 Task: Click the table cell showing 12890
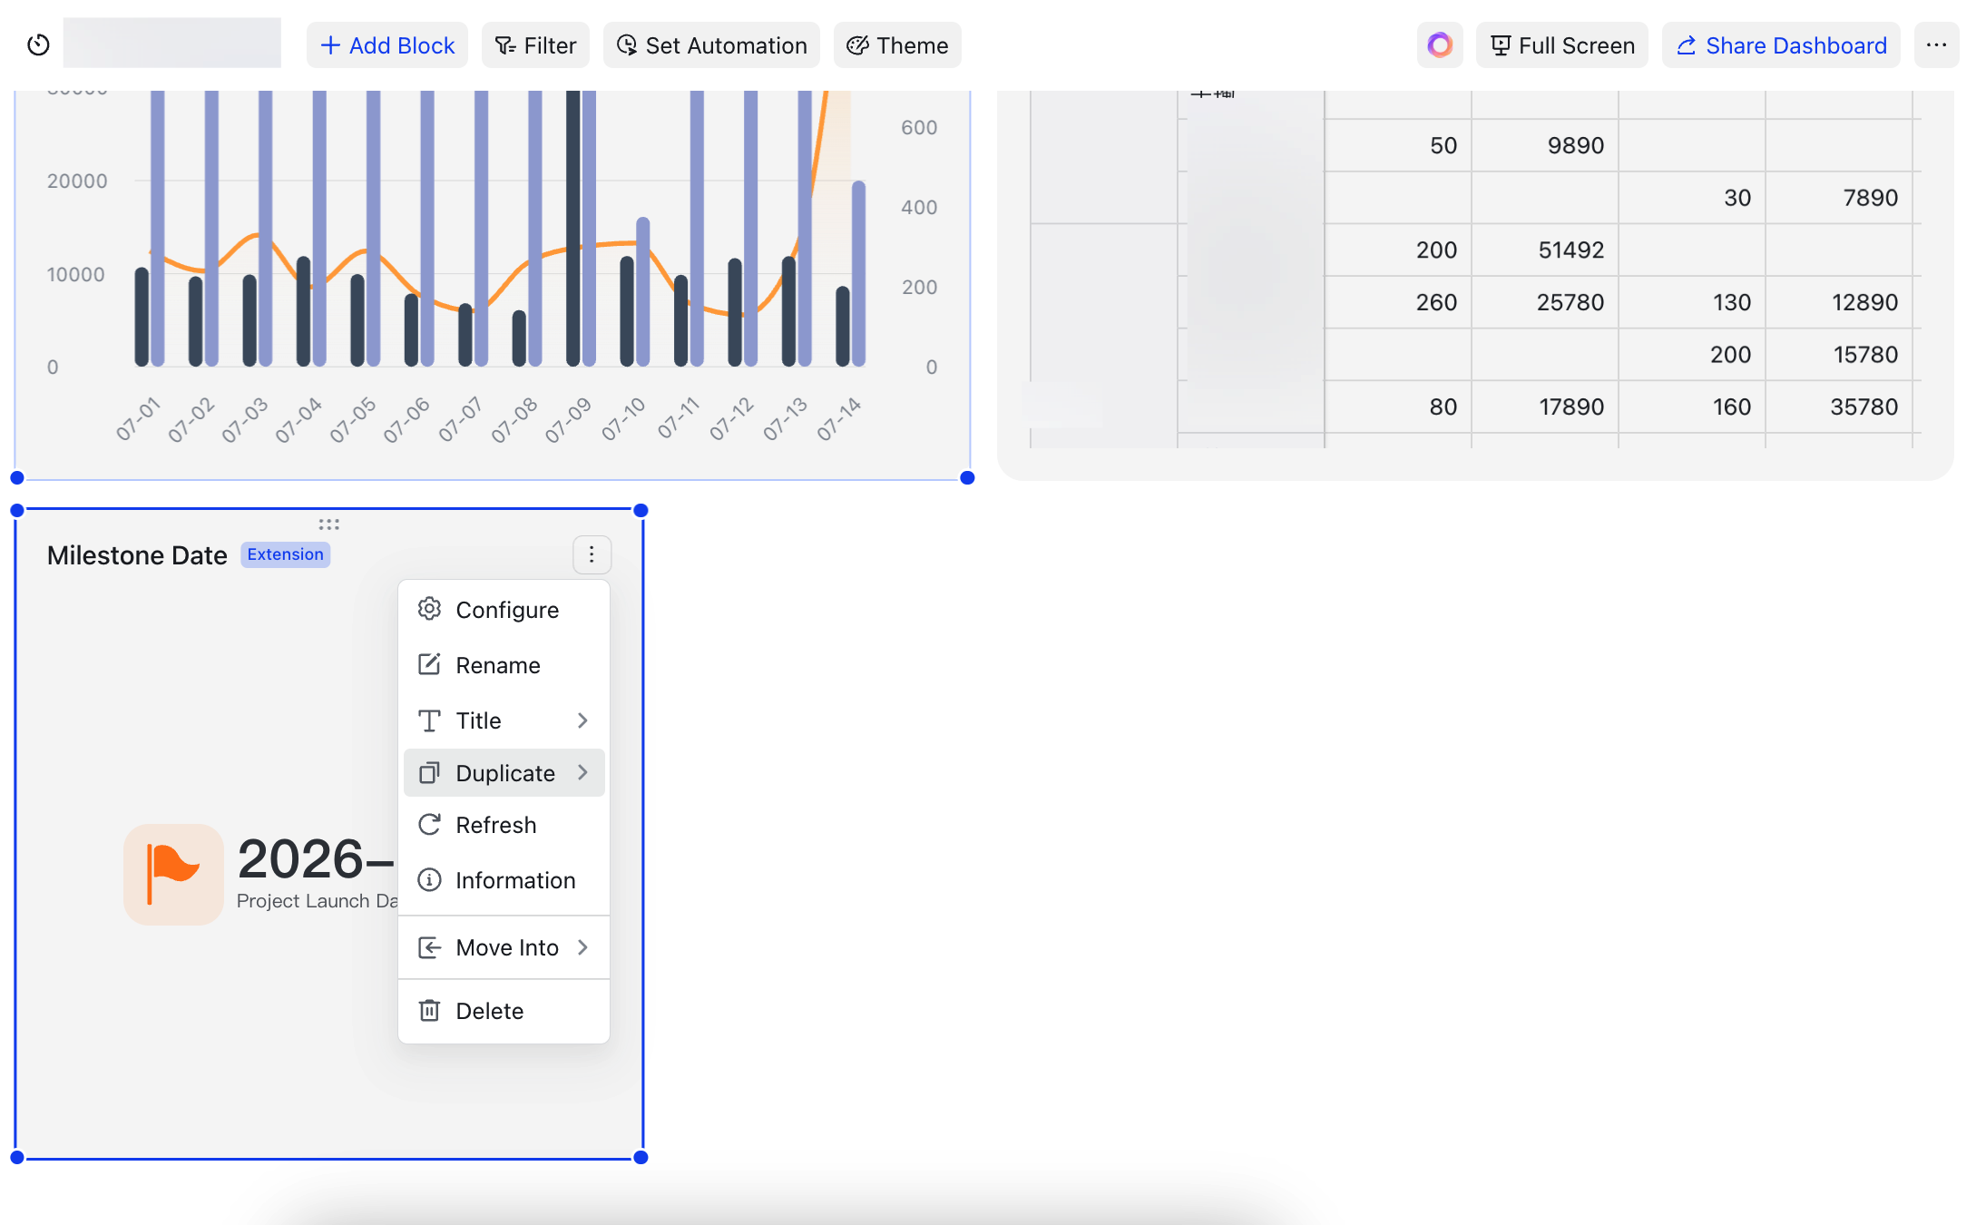tap(1838, 302)
